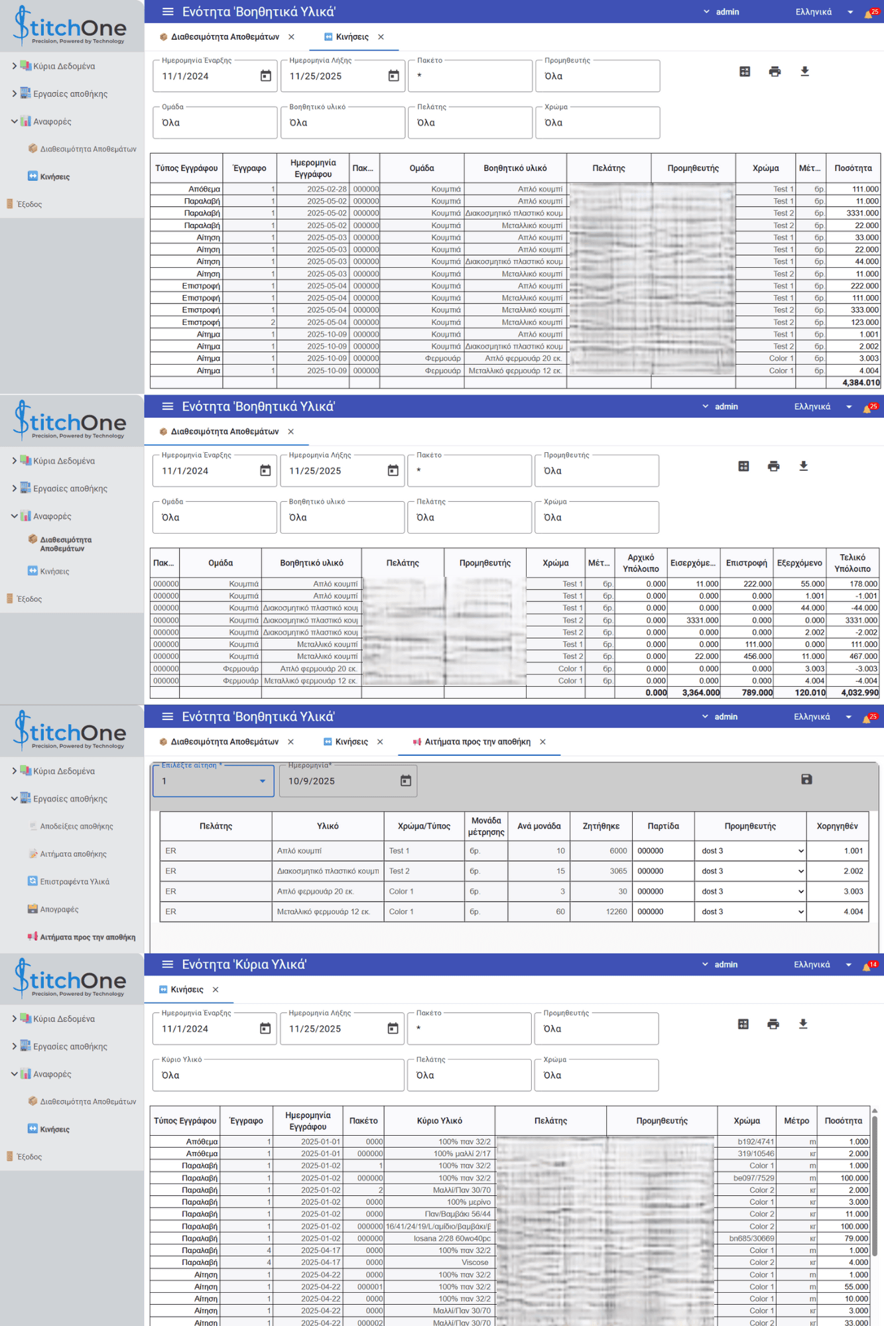Click the grid icon above the 4,384.010 total report
This screenshot has height=1326, width=884.
pos(745,72)
